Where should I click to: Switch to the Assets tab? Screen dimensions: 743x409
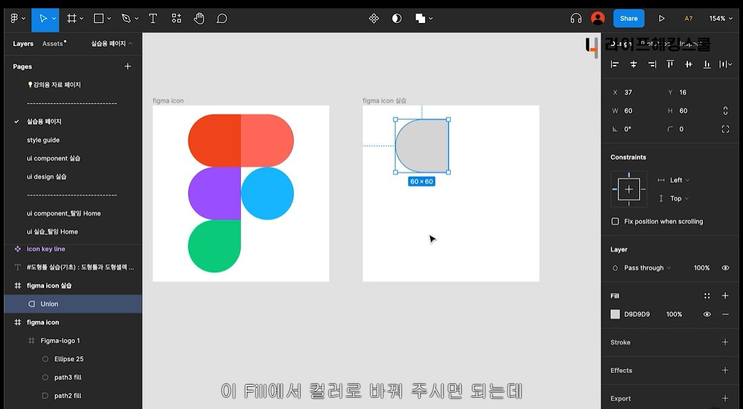coord(52,43)
